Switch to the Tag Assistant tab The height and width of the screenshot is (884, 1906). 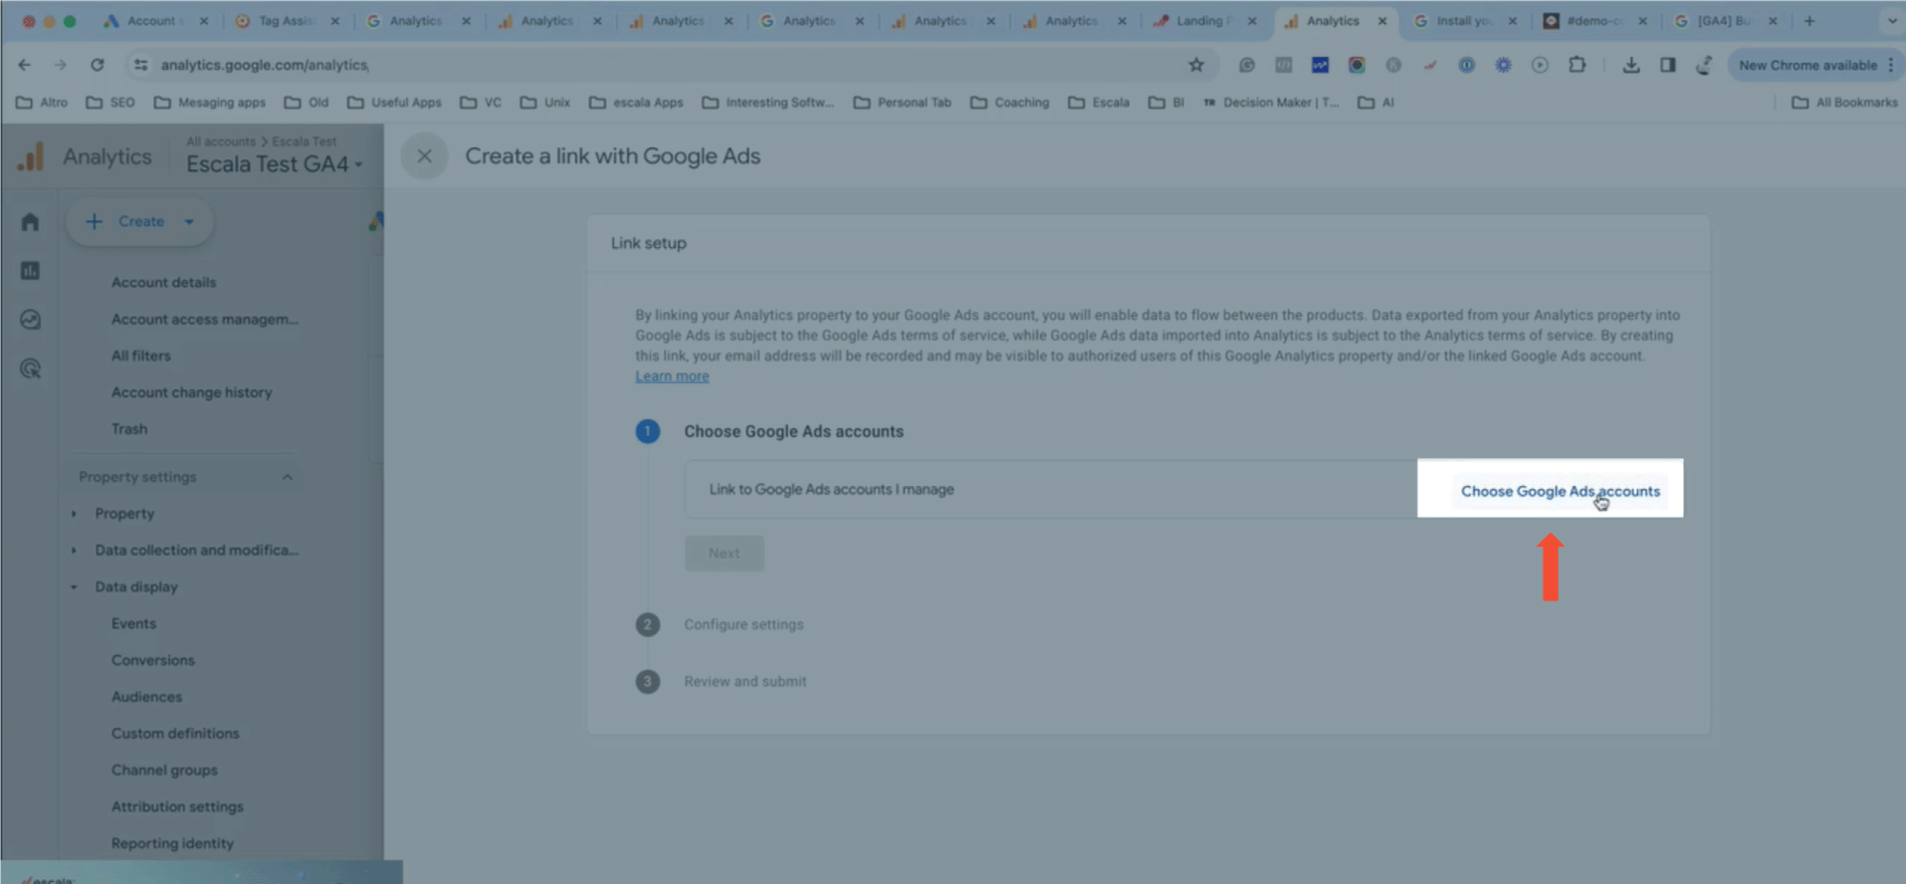point(287,21)
